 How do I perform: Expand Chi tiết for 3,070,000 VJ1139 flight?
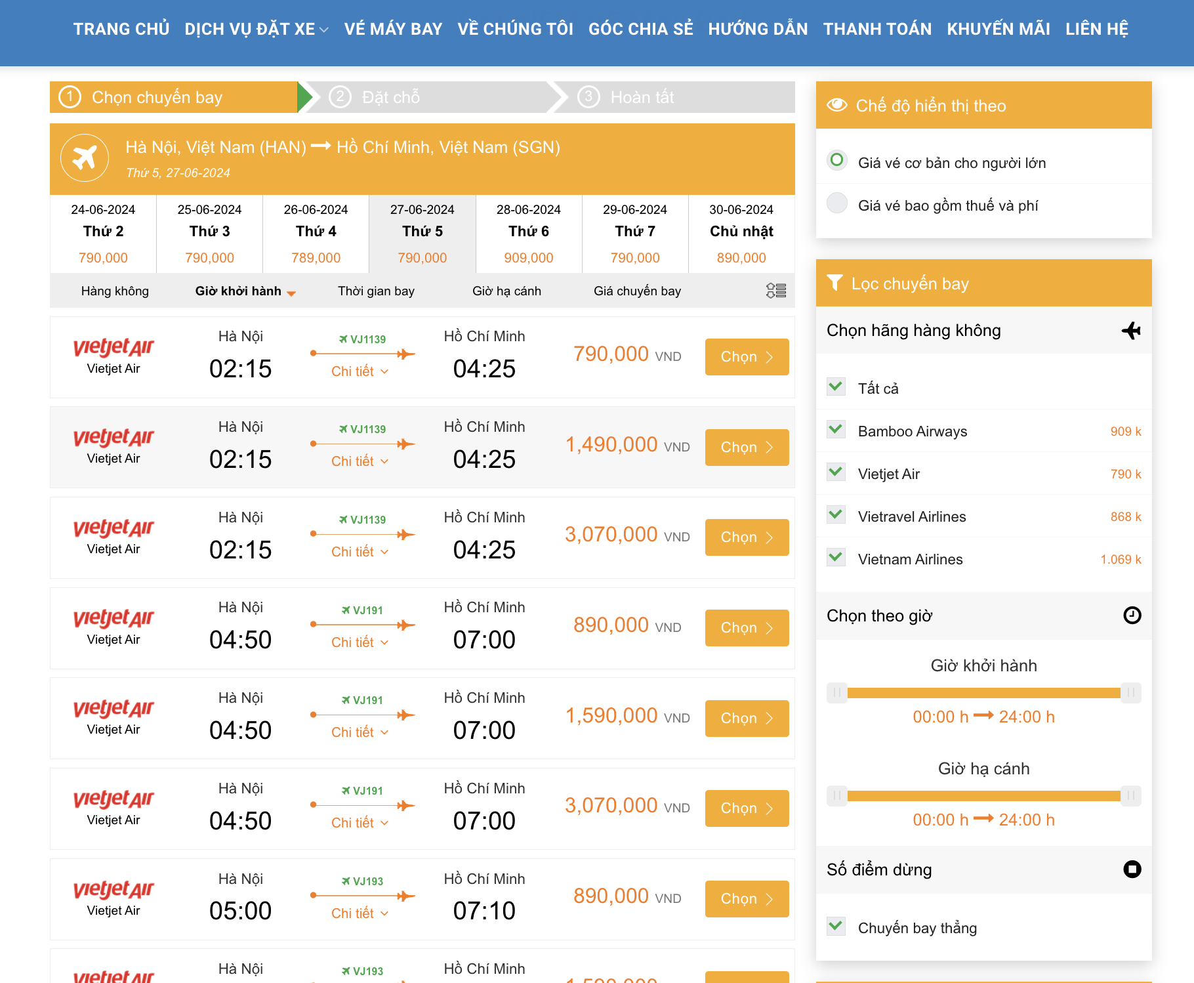pyautogui.click(x=360, y=552)
